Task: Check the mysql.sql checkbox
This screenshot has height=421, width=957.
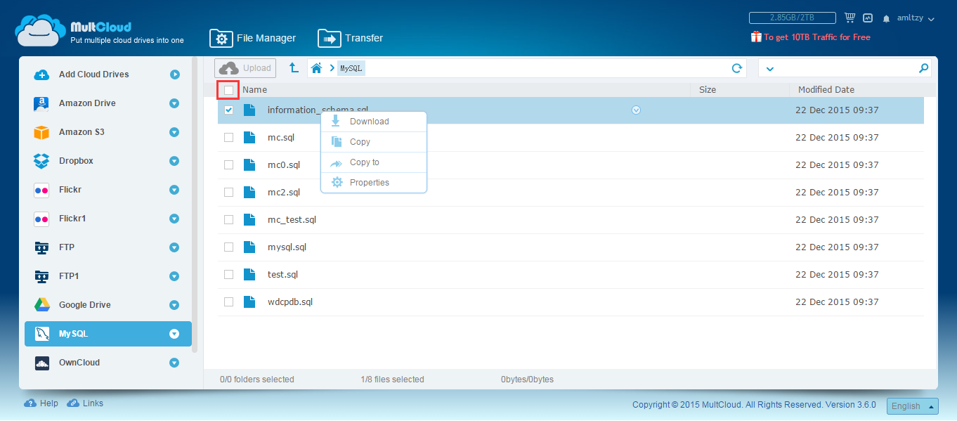Action: click(228, 247)
